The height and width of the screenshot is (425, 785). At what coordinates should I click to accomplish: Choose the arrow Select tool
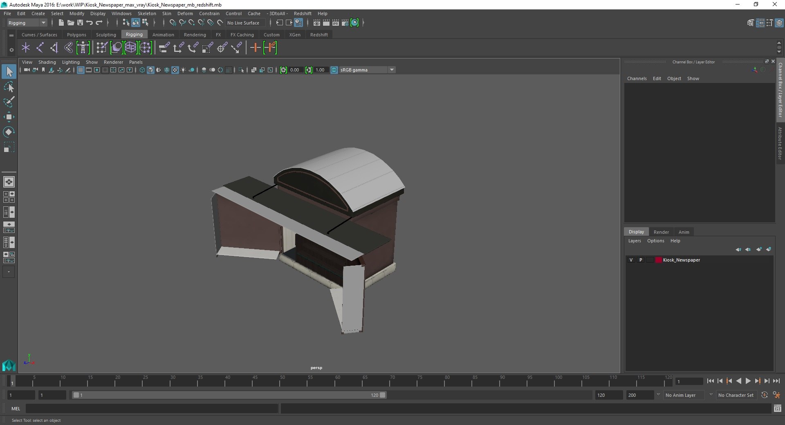pyautogui.click(x=9, y=72)
